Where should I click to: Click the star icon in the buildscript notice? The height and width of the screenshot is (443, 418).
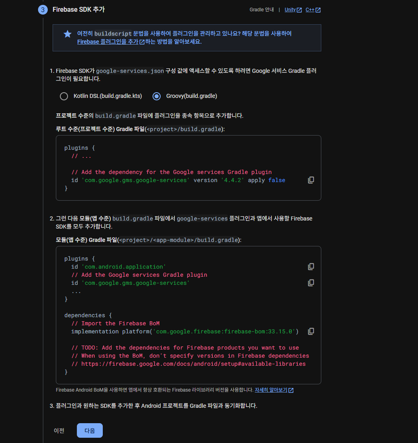(x=68, y=34)
